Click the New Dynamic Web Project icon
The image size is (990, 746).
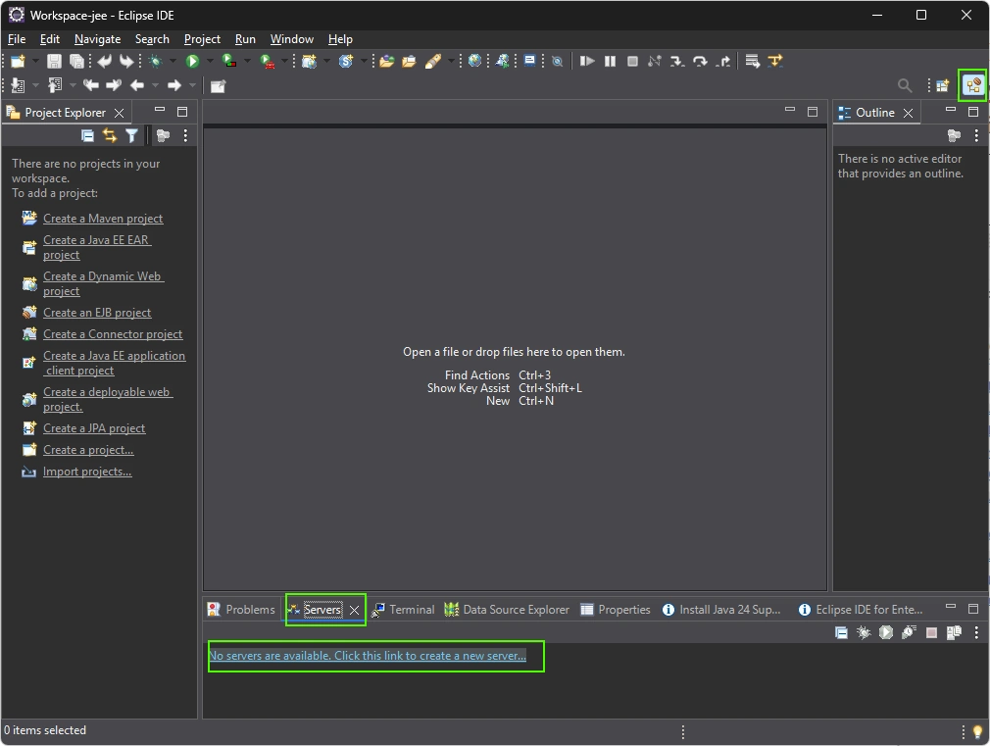pyautogui.click(x=309, y=62)
